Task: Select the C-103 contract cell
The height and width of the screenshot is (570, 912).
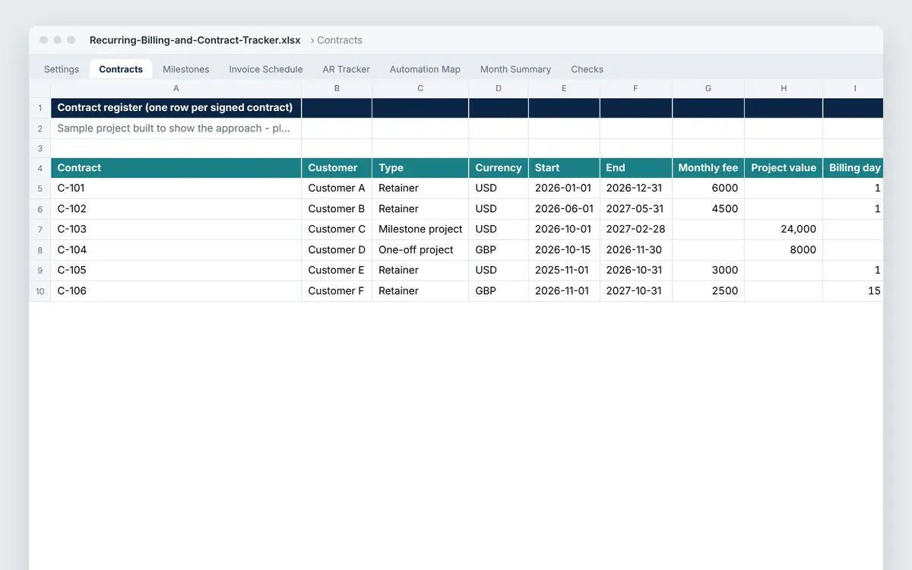Action: click(176, 230)
